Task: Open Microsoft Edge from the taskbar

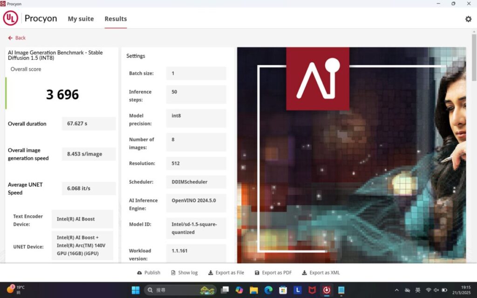Action: [x=268, y=290]
